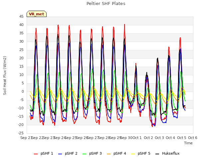Click the pSHF 1 legend label
Viewport: 213px width, 160px height.
point(47,153)
